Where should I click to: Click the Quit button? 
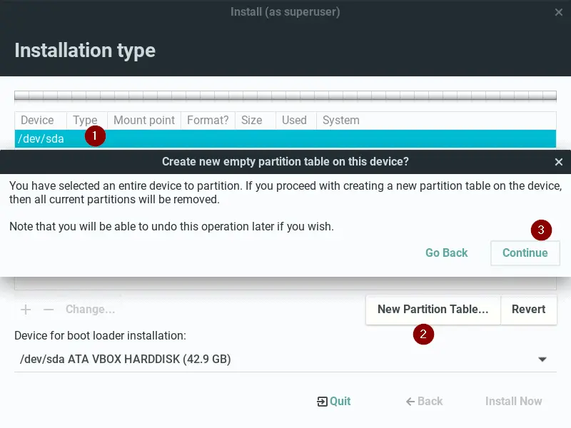(x=334, y=401)
